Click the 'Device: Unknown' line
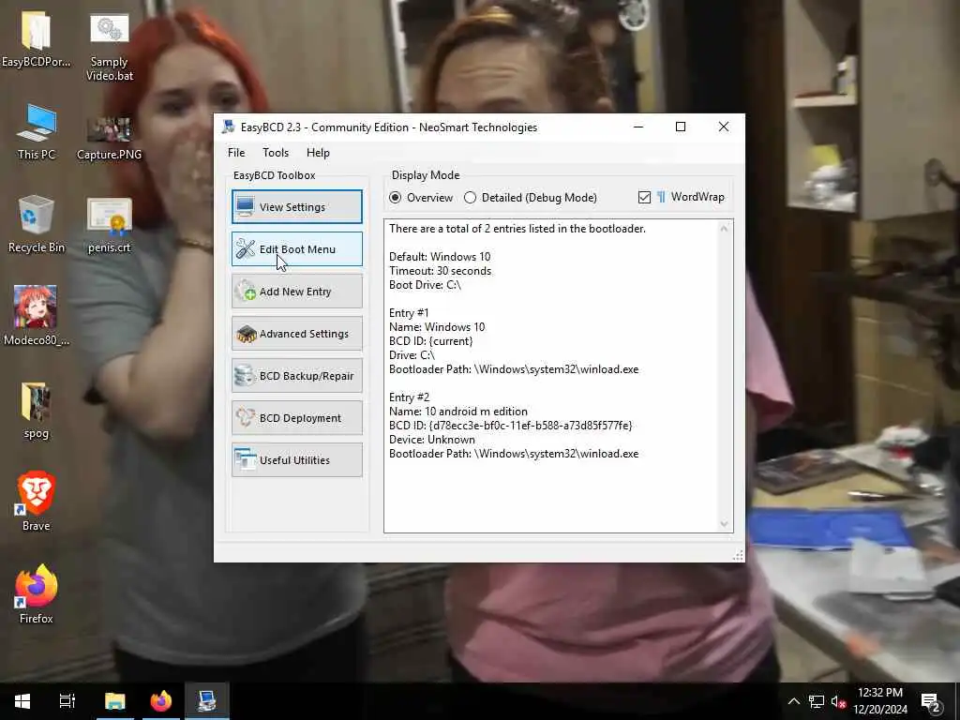 click(431, 440)
